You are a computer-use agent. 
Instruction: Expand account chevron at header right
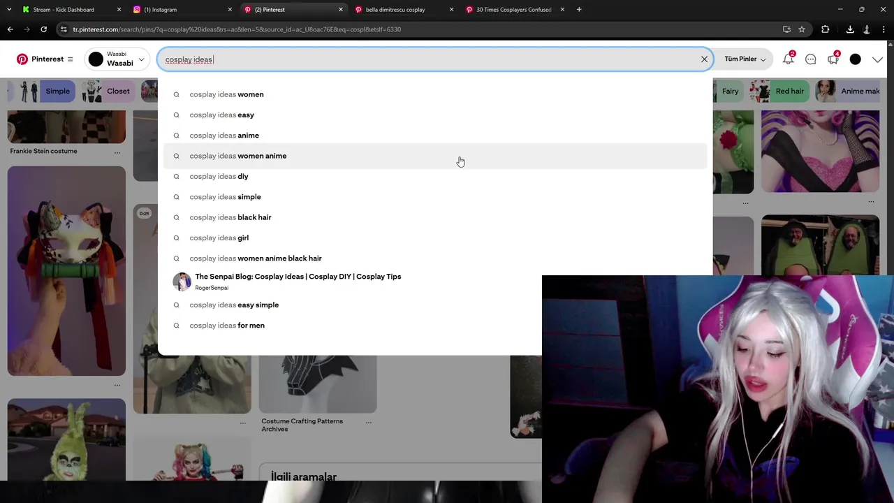point(877,59)
